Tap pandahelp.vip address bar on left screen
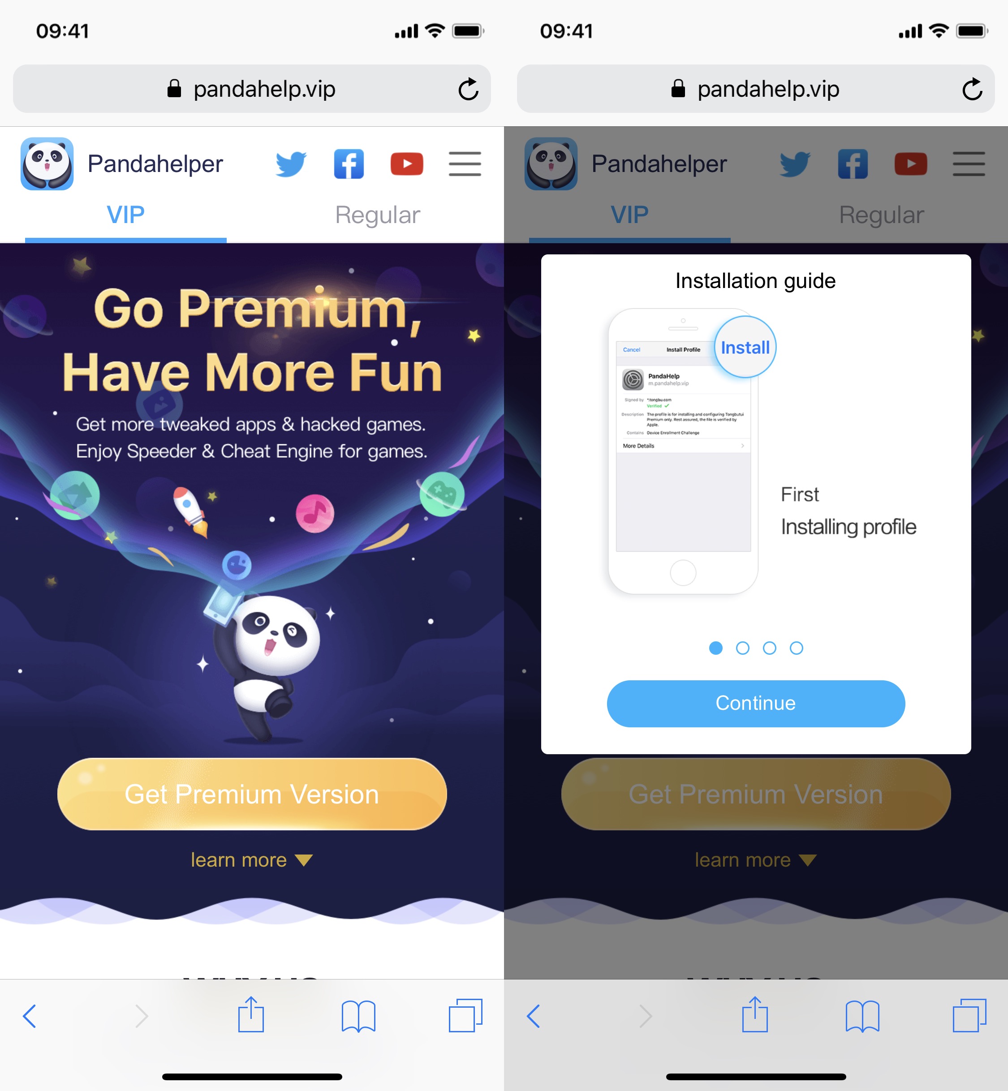Image resolution: width=1008 pixels, height=1091 pixels. tap(251, 89)
